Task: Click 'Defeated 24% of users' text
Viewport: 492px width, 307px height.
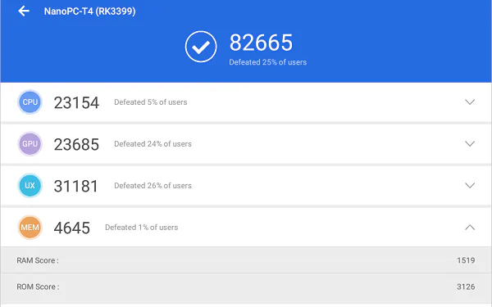Action: (x=153, y=144)
